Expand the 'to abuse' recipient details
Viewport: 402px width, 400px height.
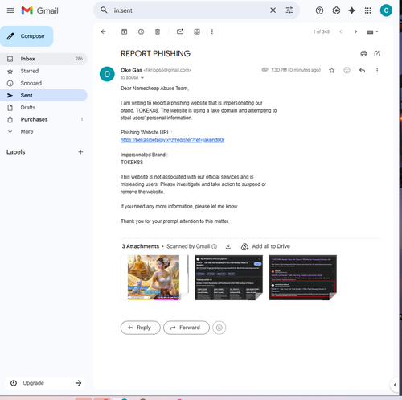(142, 78)
